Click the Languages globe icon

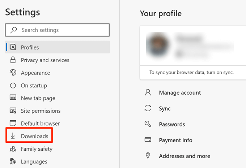coord(13,161)
